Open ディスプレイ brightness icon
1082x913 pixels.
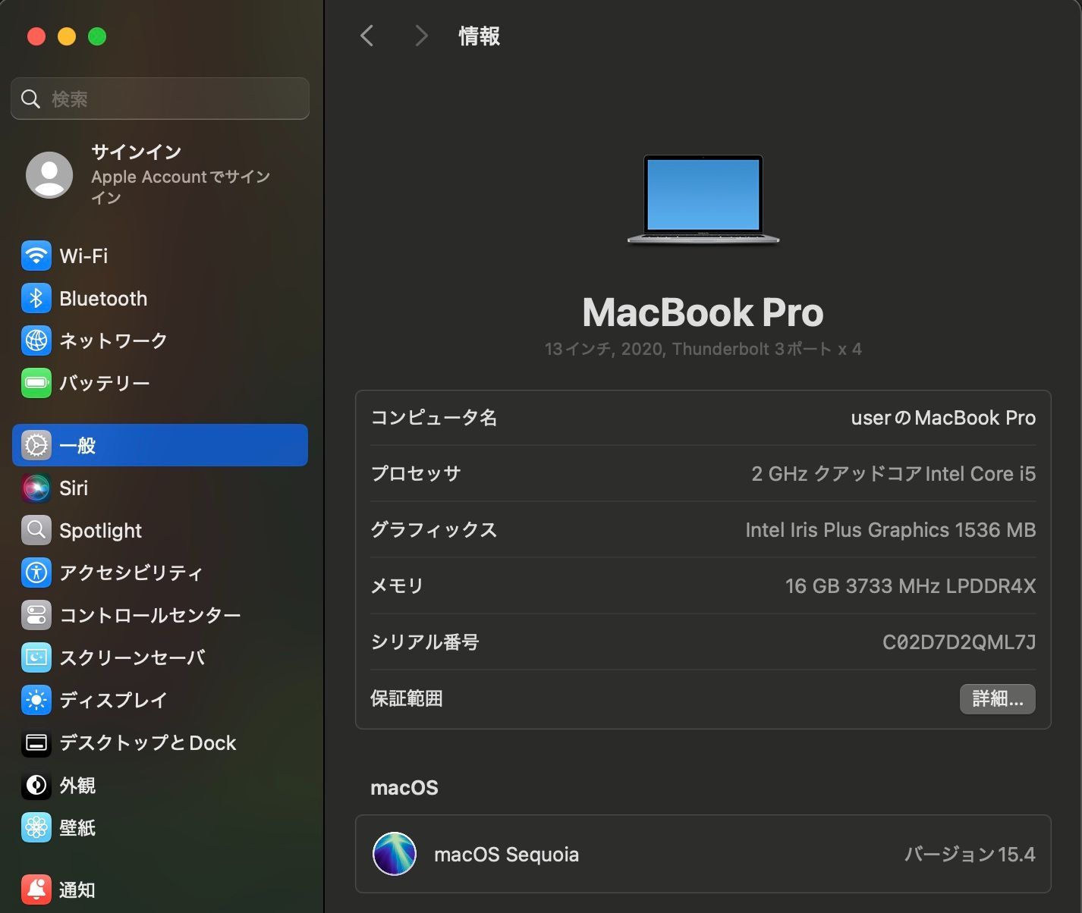point(36,700)
